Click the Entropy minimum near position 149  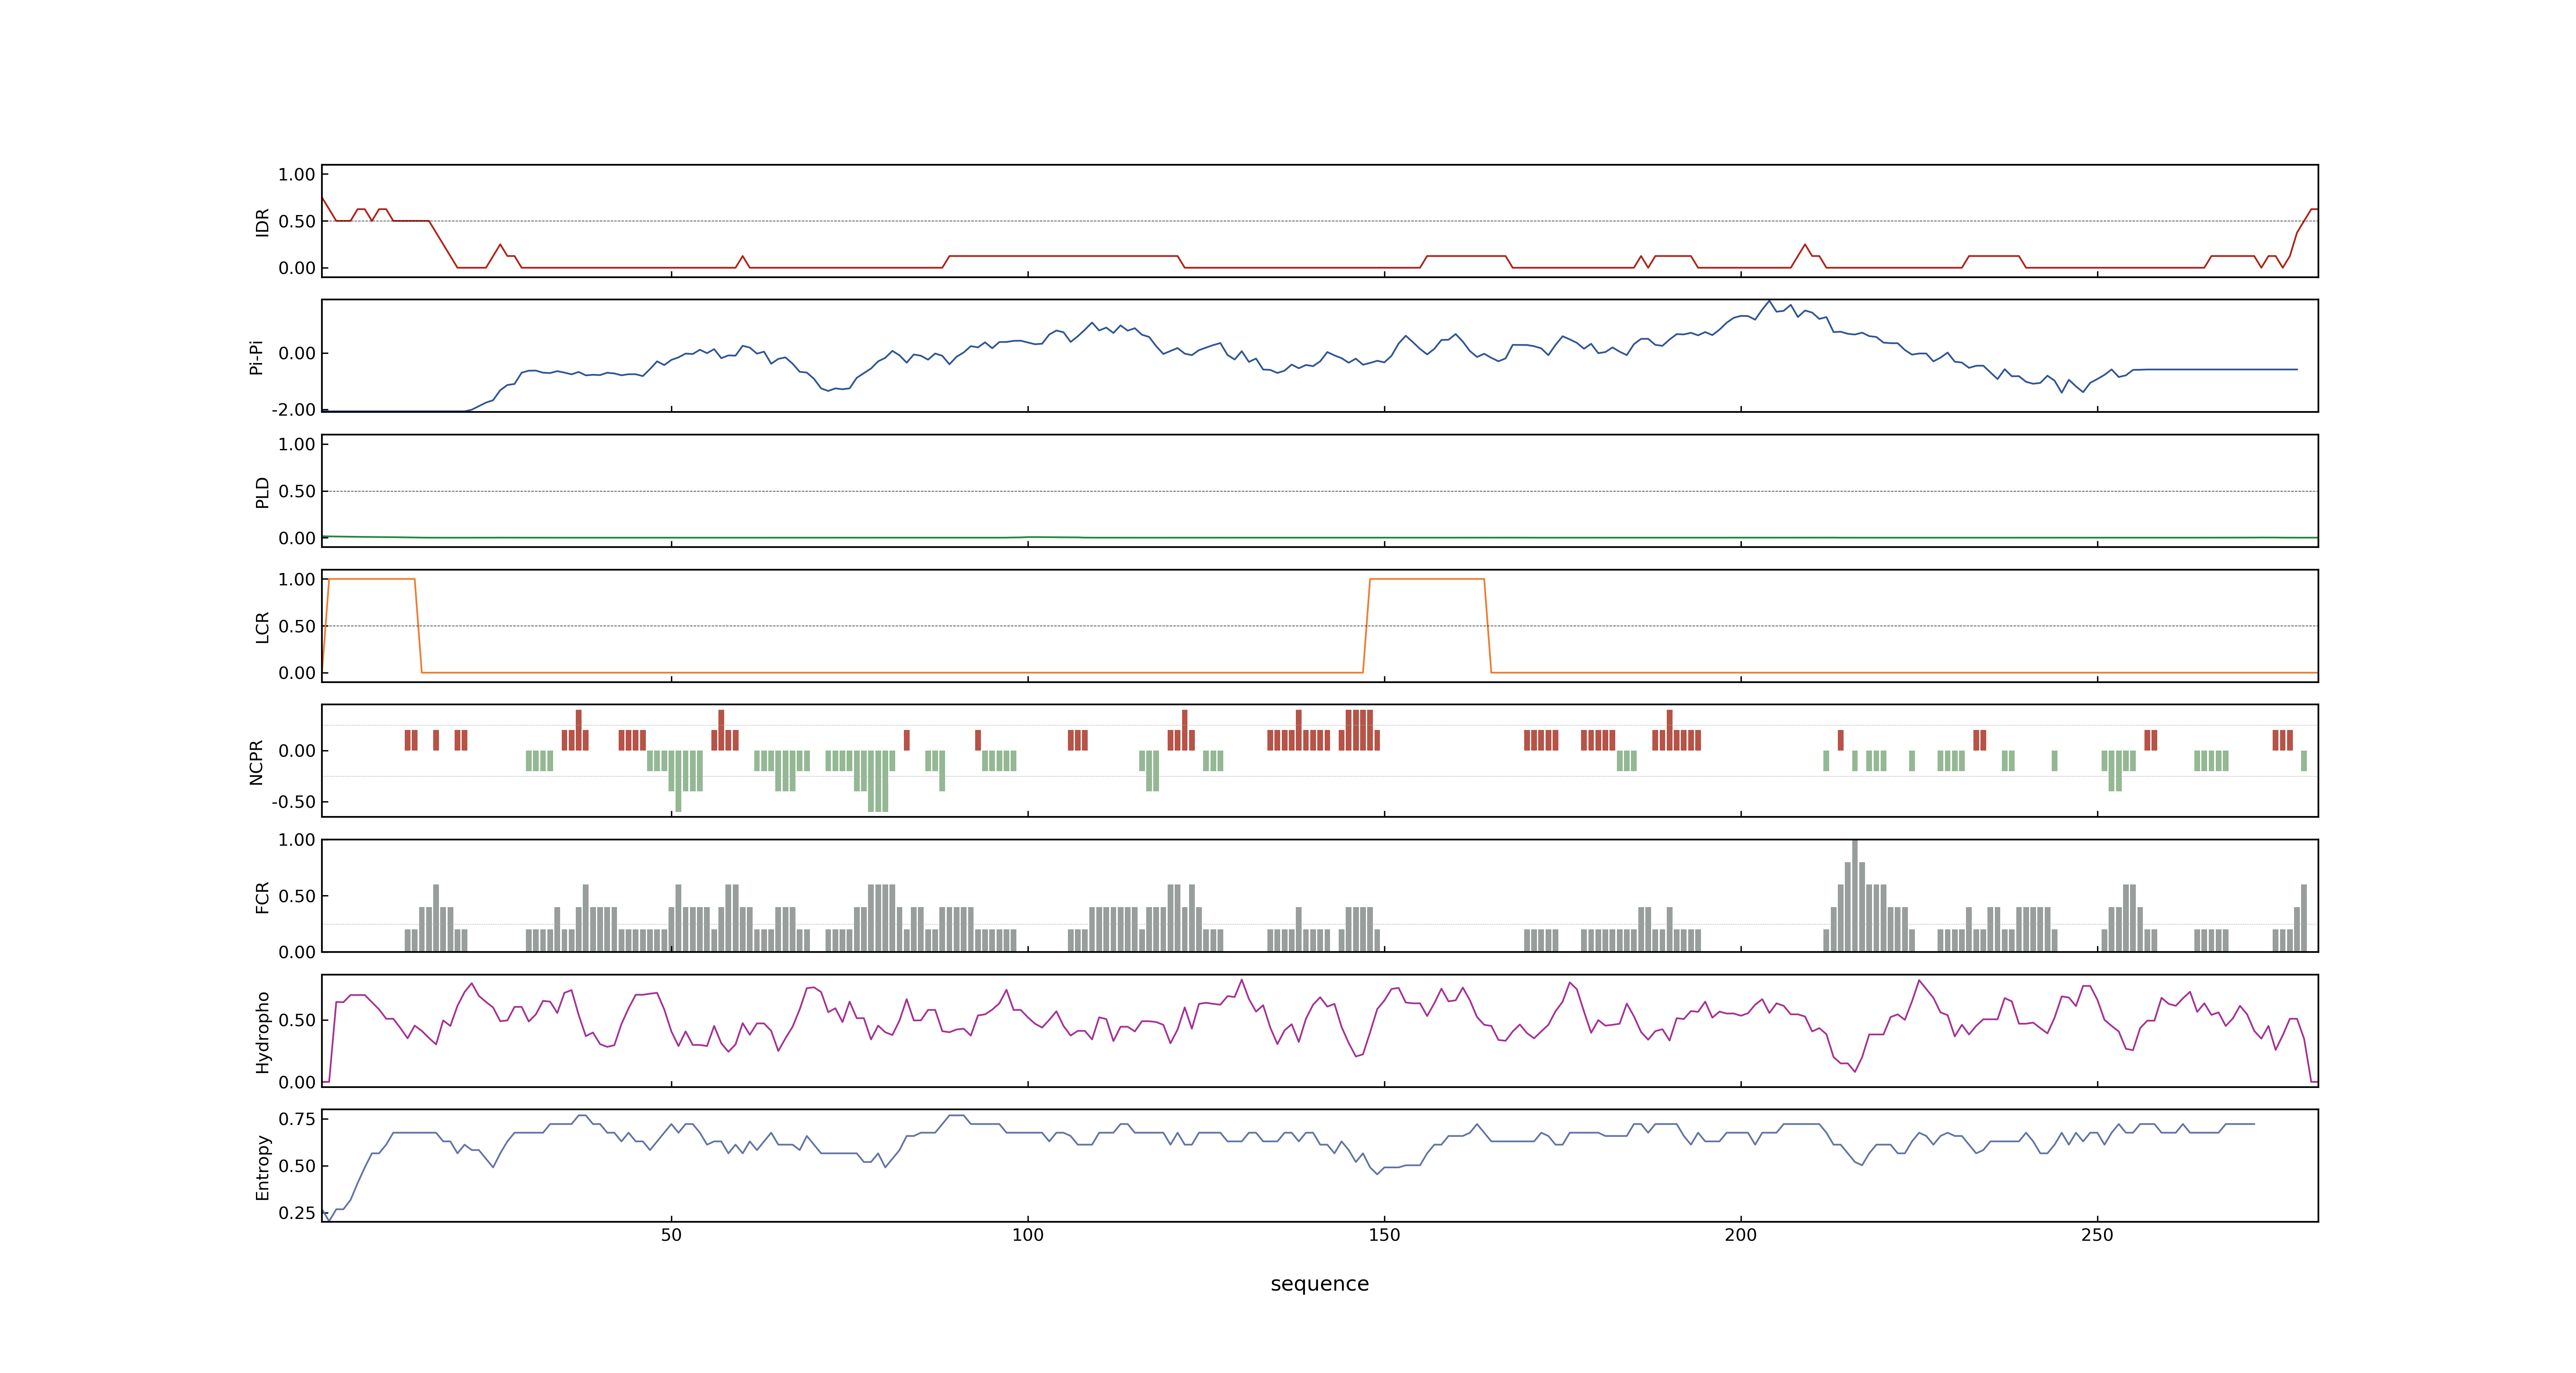1377,1173
